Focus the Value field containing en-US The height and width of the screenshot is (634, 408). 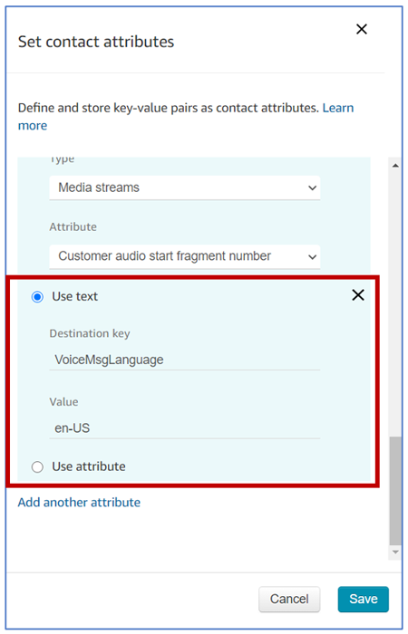tap(185, 428)
